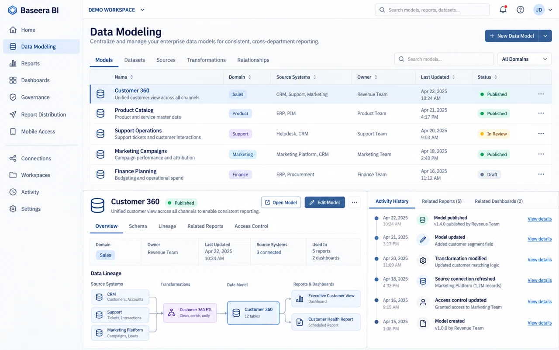The height and width of the screenshot is (350, 559).
Task: Select the Governance shield icon in sidebar
Action: click(13, 97)
